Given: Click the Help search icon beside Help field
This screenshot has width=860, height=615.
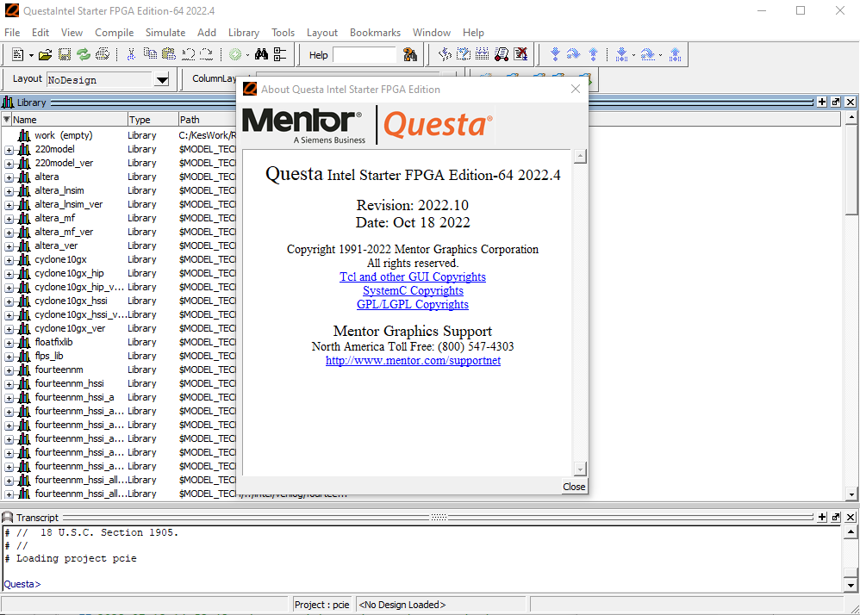Looking at the screenshot, I should 409,54.
